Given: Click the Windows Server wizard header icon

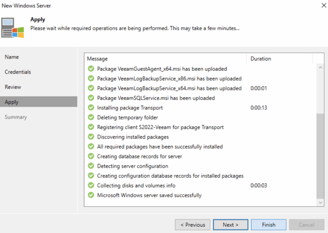Looking at the screenshot, I should pos(12,28).
